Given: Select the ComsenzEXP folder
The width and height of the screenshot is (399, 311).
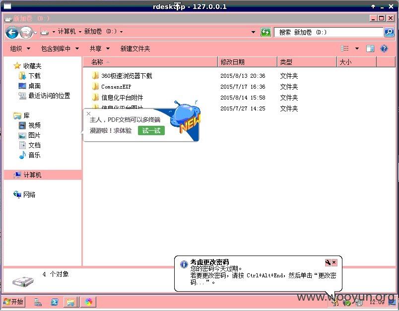Looking at the screenshot, I should pos(112,87).
